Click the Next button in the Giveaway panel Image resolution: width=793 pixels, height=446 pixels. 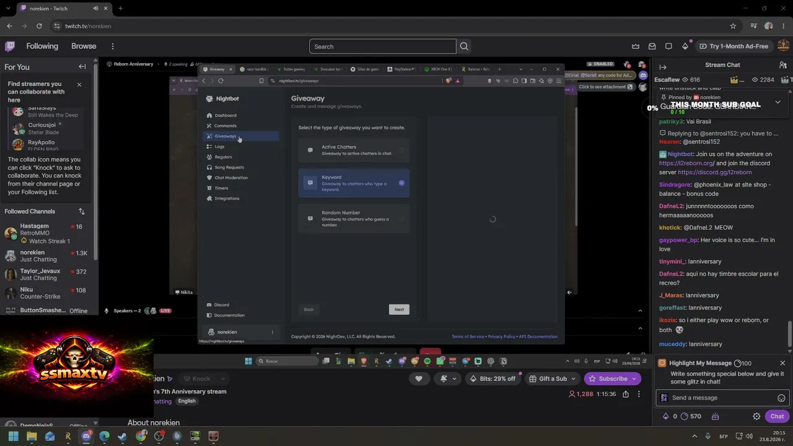click(399, 309)
